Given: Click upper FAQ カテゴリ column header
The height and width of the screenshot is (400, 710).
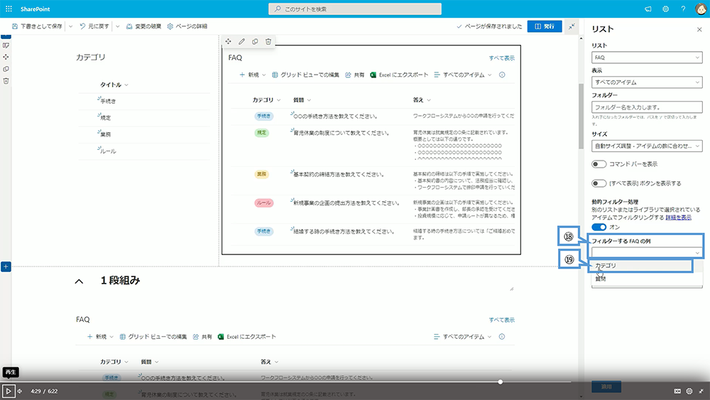Looking at the screenshot, I should pyautogui.click(x=266, y=99).
